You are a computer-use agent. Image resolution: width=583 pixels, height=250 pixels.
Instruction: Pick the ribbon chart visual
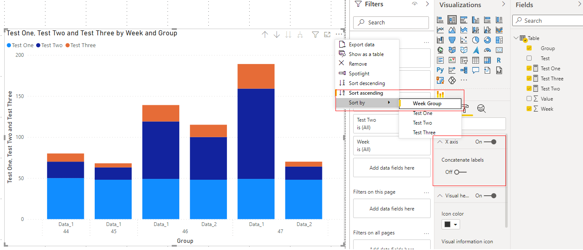499,30
